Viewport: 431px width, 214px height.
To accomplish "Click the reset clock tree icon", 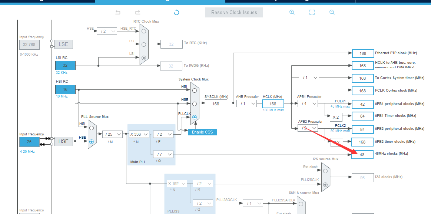I will point(176,12).
